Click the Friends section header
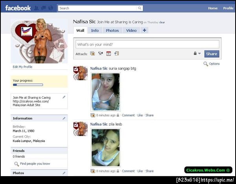The height and width of the screenshot is (184, 236). click(x=39, y=151)
